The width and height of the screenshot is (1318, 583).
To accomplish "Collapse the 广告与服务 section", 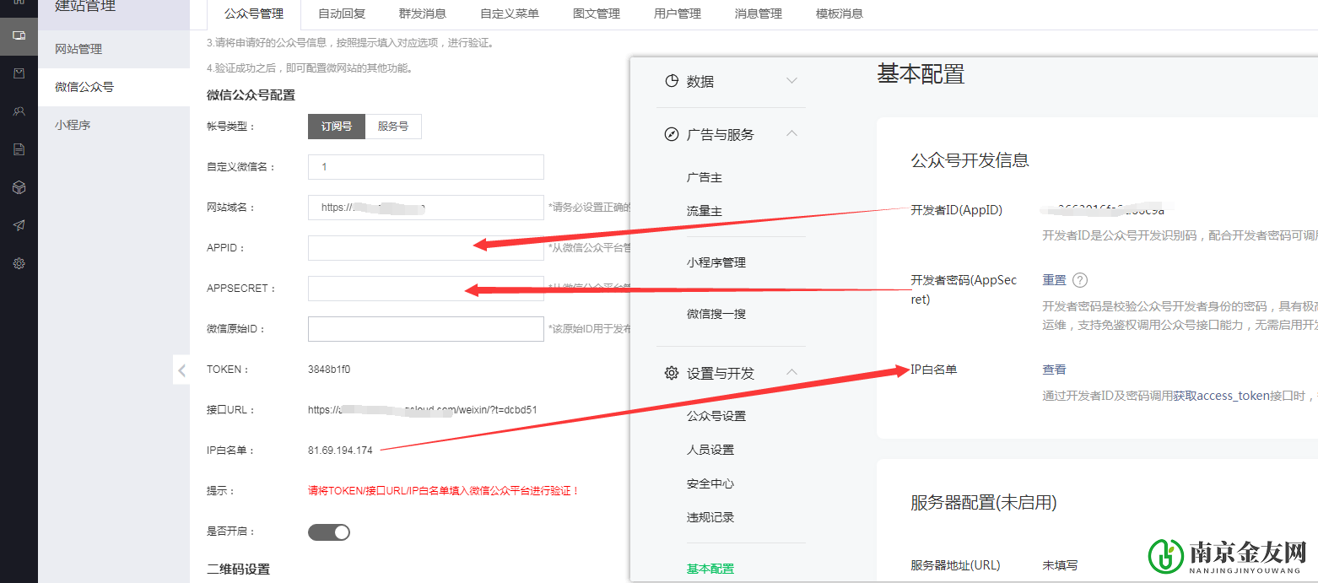I will pos(791,133).
